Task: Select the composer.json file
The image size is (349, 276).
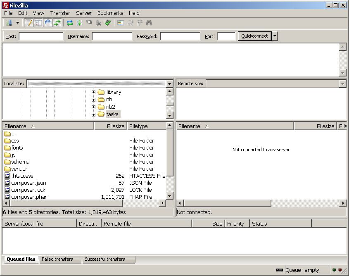Action: (x=25, y=183)
